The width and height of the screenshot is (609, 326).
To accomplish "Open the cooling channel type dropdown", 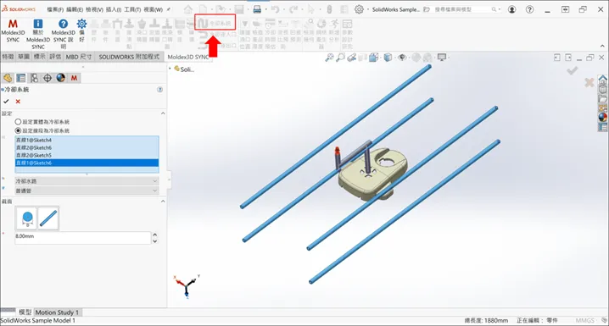I will [87, 181].
